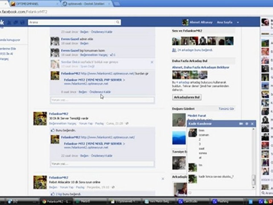Image resolution: width=273 pixels, height=205 pixels.
Task: Open FelankorMT2 avatar on '30 Dk' post
Action: pyautogui.click(x=40, y=118)
